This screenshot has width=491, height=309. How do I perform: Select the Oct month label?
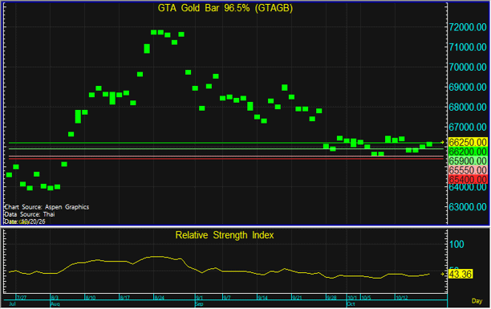click(x=351, y=304)
